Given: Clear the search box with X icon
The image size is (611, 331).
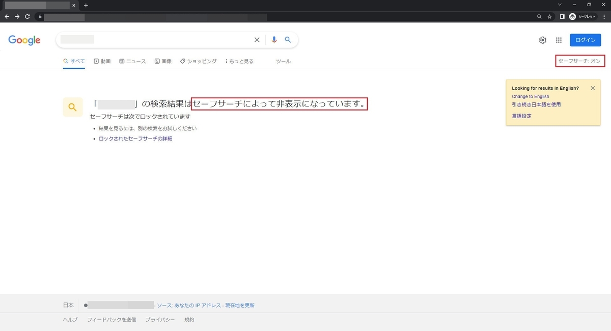Looking at the screenshot, I should 257,40.
